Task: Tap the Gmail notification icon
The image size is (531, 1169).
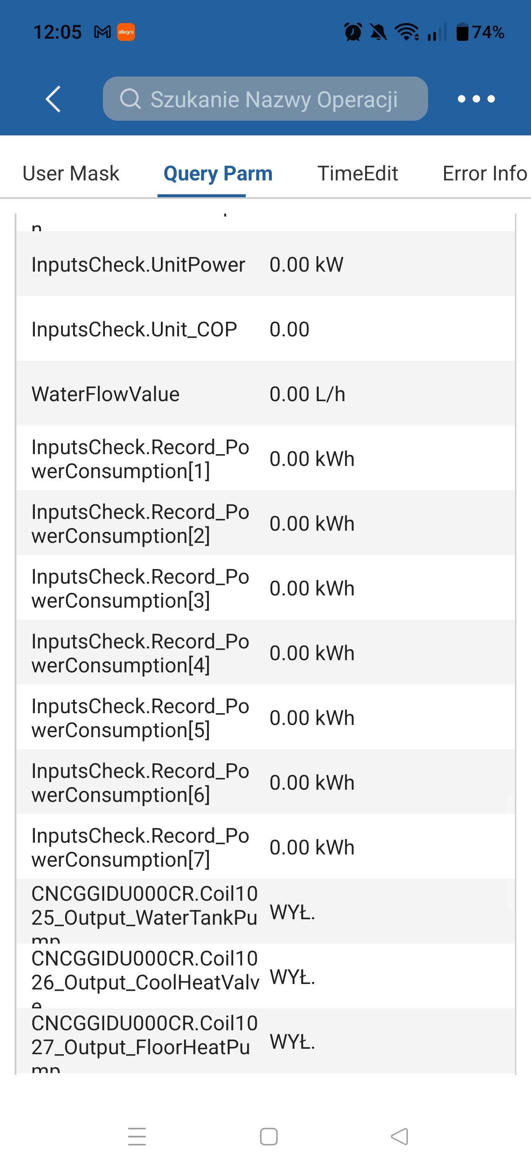Action: (x=103, y=32)
